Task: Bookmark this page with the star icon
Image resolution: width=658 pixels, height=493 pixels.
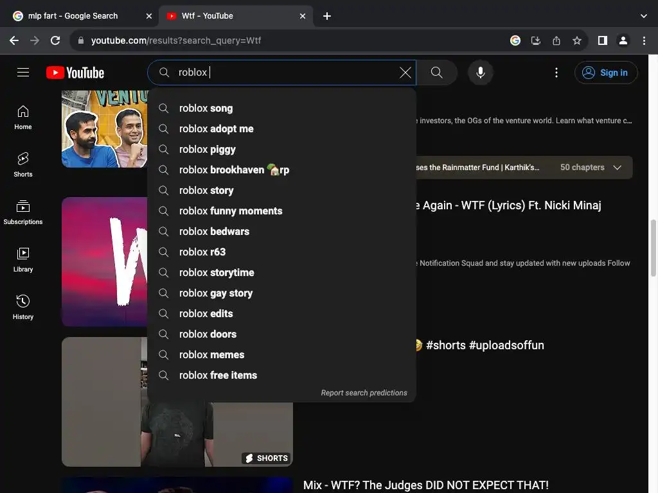Action: [x=577, y=40]
